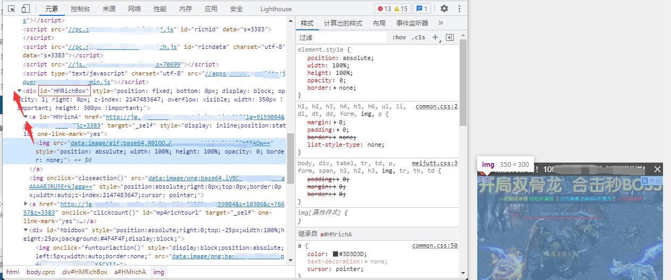671x280 pixels.
Task: Open the DevTools three-dot menu
Action: tap(459, 9)
